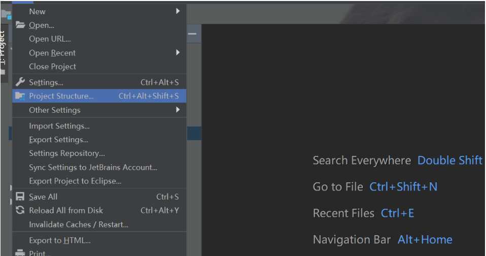
Task: Select Open Recent menu item
Action: (x=99, y=53)
